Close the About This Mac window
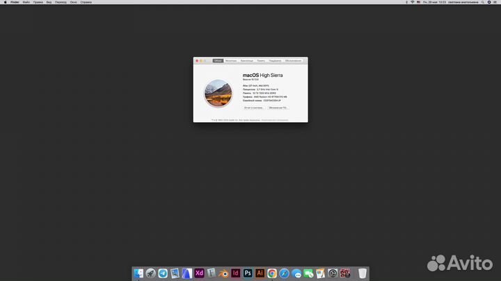 (197, 60)
